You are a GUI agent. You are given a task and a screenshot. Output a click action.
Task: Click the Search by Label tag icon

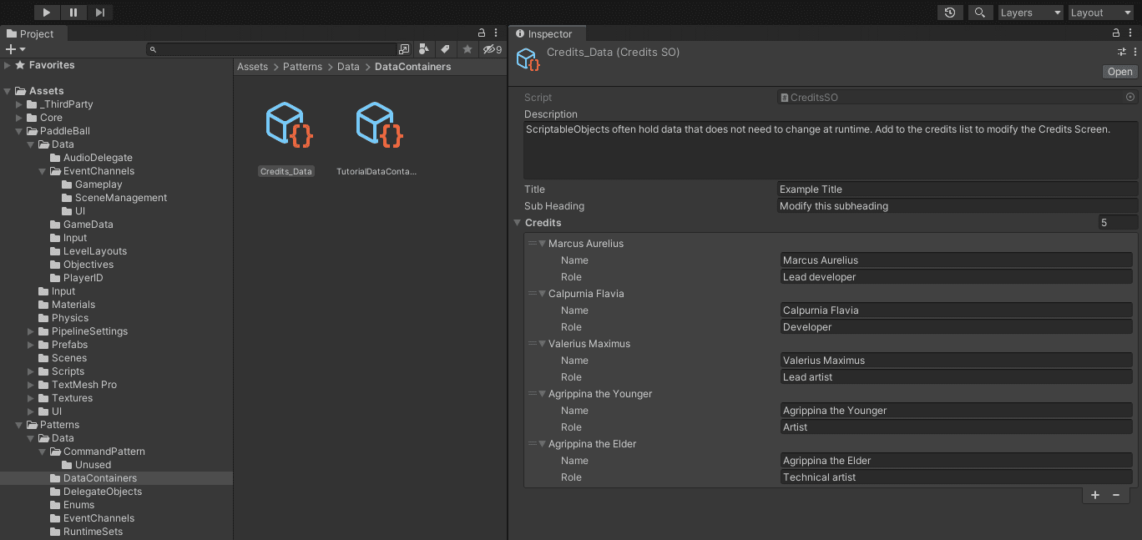click(x=445, y=49)
